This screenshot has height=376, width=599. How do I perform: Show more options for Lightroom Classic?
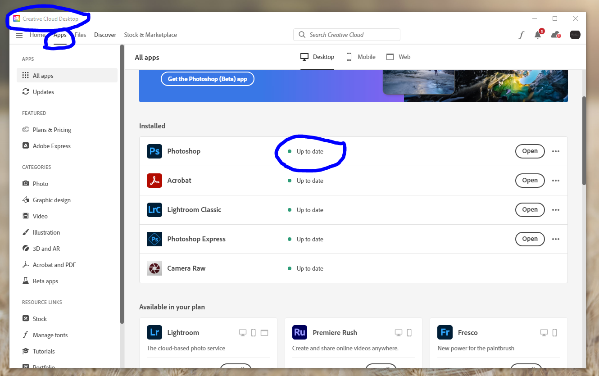pos(556,210)
